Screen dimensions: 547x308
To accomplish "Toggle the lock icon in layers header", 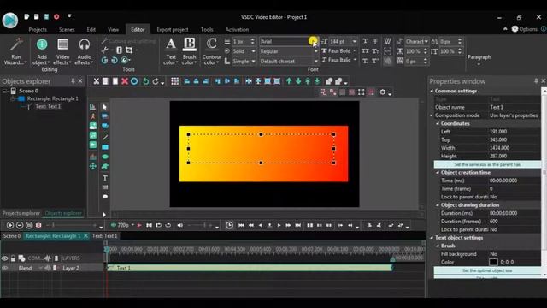I will (13, 258).
